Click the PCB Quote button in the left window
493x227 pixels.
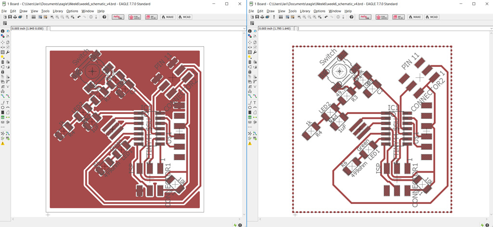click(135, 17)
